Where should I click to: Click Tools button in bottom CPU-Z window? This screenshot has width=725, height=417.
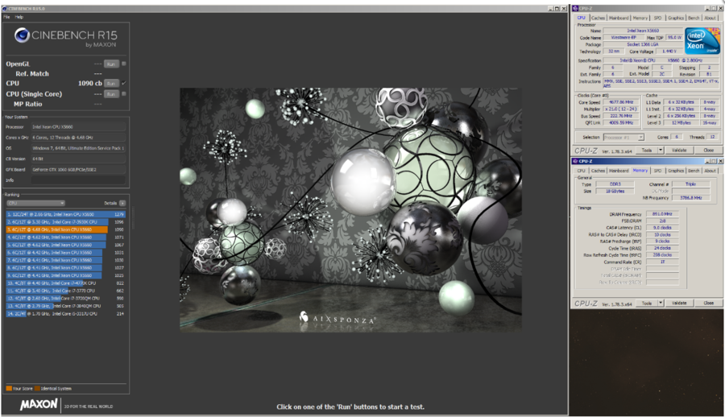click(646, 303)
